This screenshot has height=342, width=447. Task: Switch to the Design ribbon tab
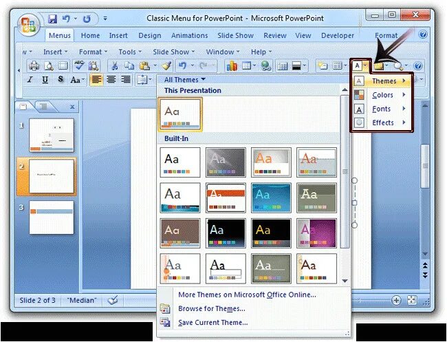(150, 36)
